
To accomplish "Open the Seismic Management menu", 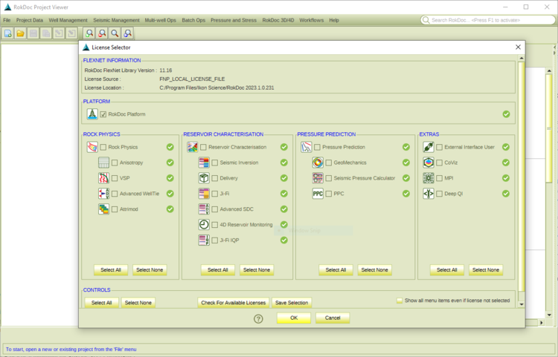I will click(x=116, y=20).
